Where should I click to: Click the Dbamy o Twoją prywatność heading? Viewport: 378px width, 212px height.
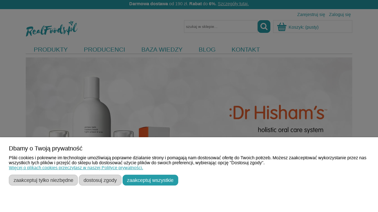pyautogui.click(x=45, y=148)
